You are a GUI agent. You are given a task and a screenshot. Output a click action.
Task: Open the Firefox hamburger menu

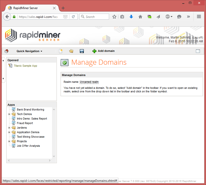(199, 17)
